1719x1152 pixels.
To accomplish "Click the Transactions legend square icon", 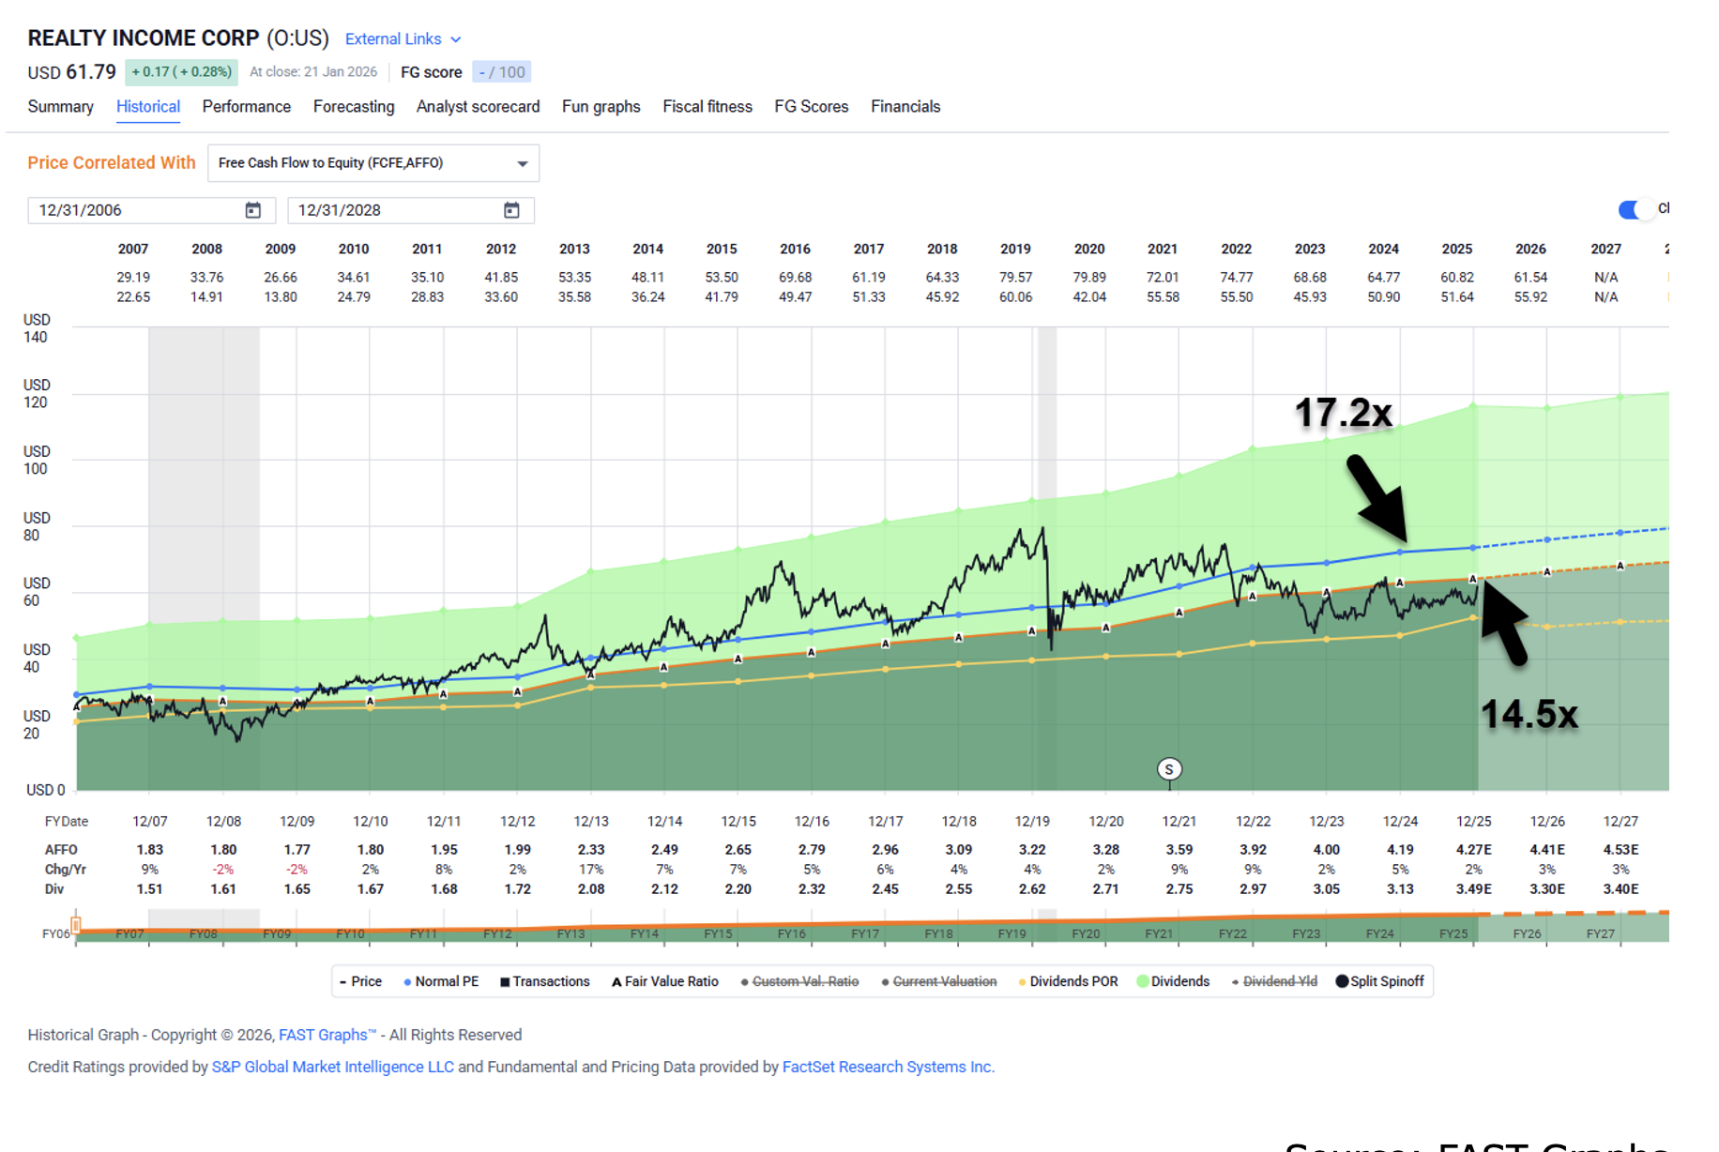I will coord(505,982).
